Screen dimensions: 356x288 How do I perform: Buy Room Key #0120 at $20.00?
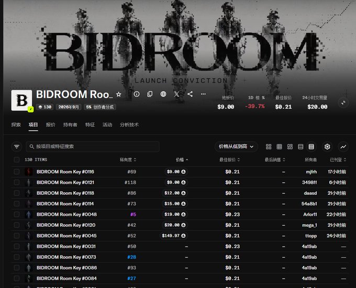(175, 225)
